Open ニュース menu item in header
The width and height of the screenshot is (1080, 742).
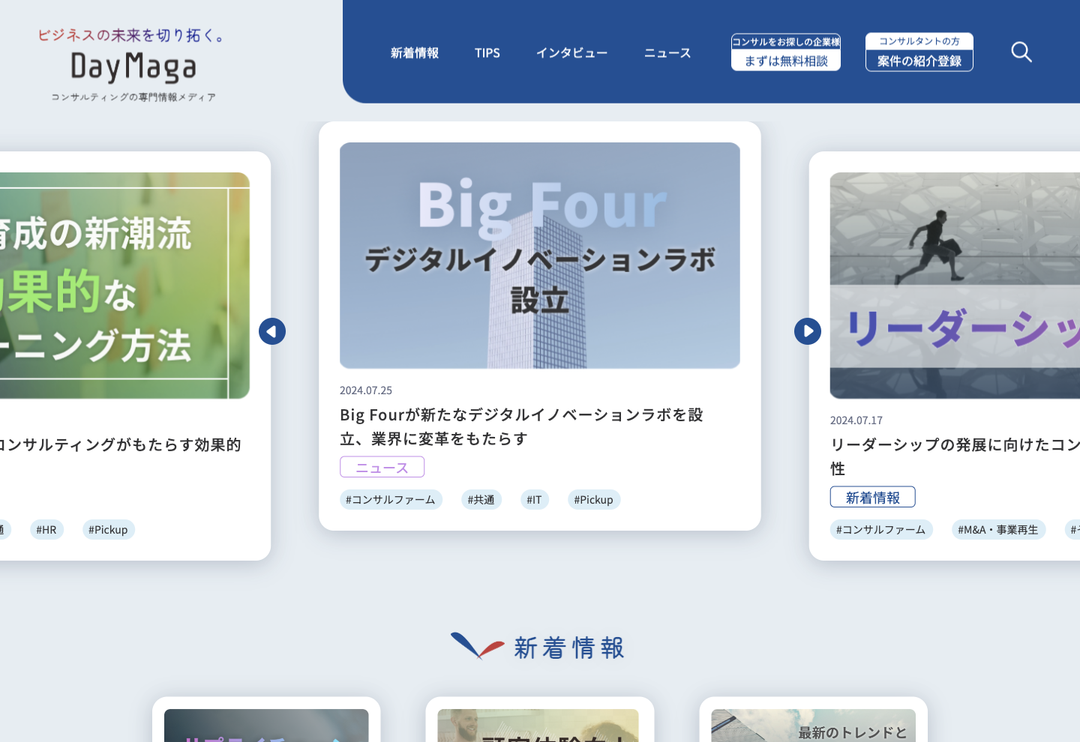click(x=667, y=53)
